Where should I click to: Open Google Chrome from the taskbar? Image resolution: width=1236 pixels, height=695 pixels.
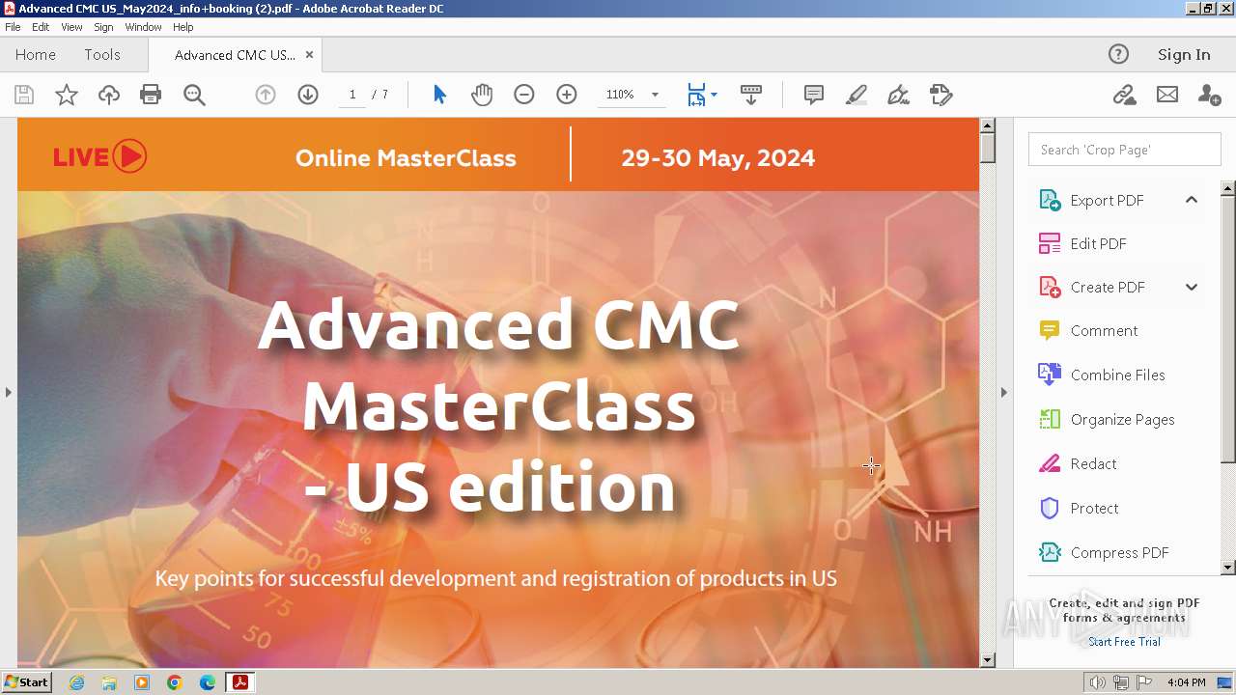point(175,682)
